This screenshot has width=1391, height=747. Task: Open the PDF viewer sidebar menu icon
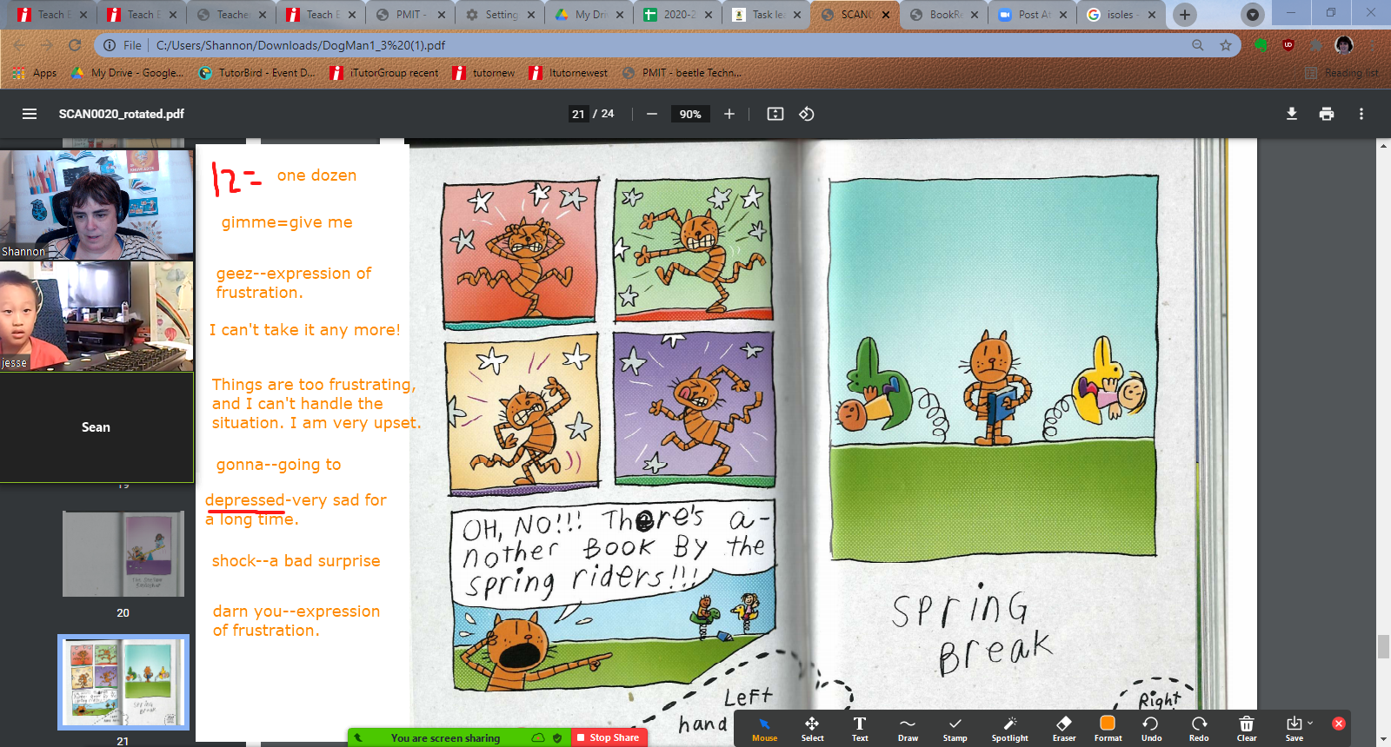point(30,114)
